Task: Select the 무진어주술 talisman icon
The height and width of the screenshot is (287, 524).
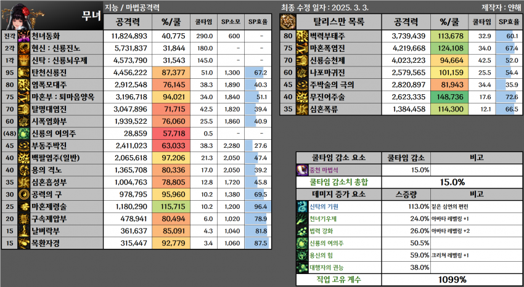Action: 303,97
